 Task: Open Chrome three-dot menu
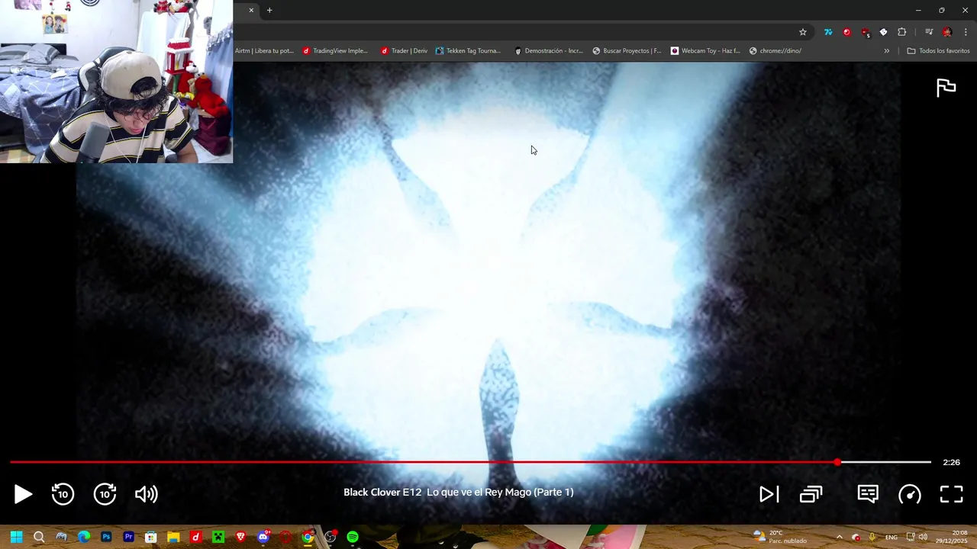pyautogui.click(x=966, y=32)
